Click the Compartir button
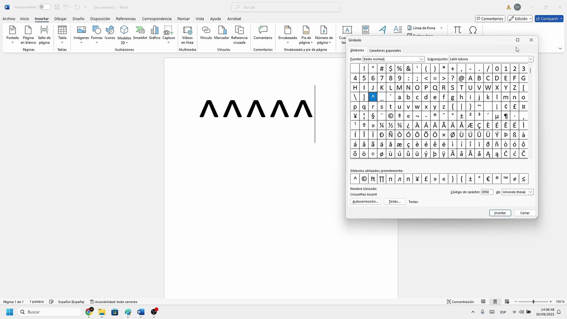This screenshot has height=319, width=567. pyautogui.click(x=549, y=19)
